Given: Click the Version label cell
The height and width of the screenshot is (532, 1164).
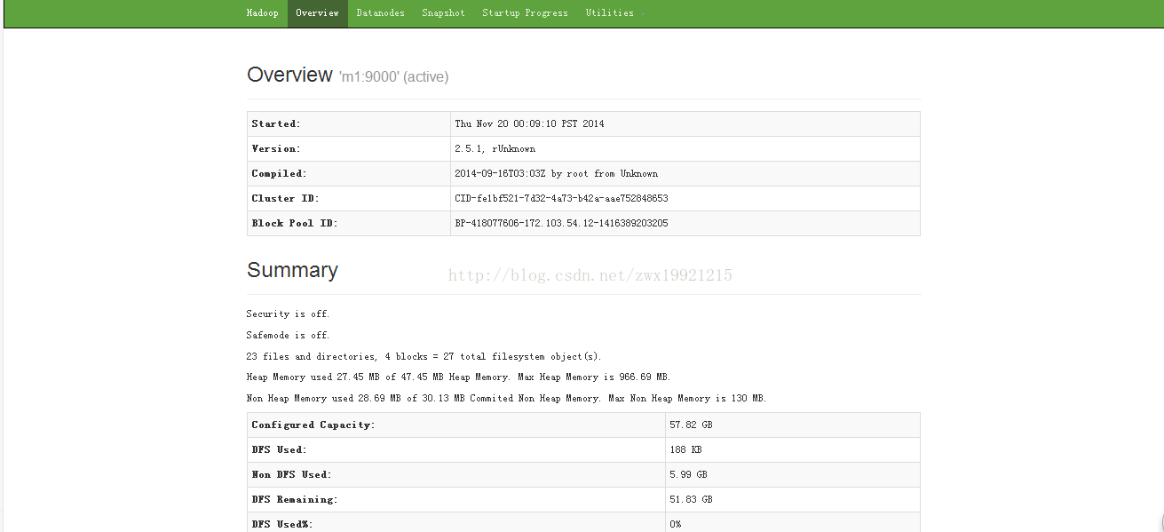Looking at the screenshot, I should pyautogui.click(x=349, y=148).
